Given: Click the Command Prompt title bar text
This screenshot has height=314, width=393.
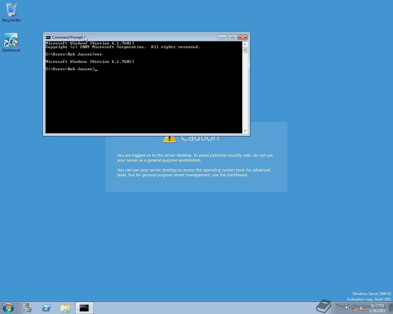Looking at the screenshot, I should click(67, 37).
